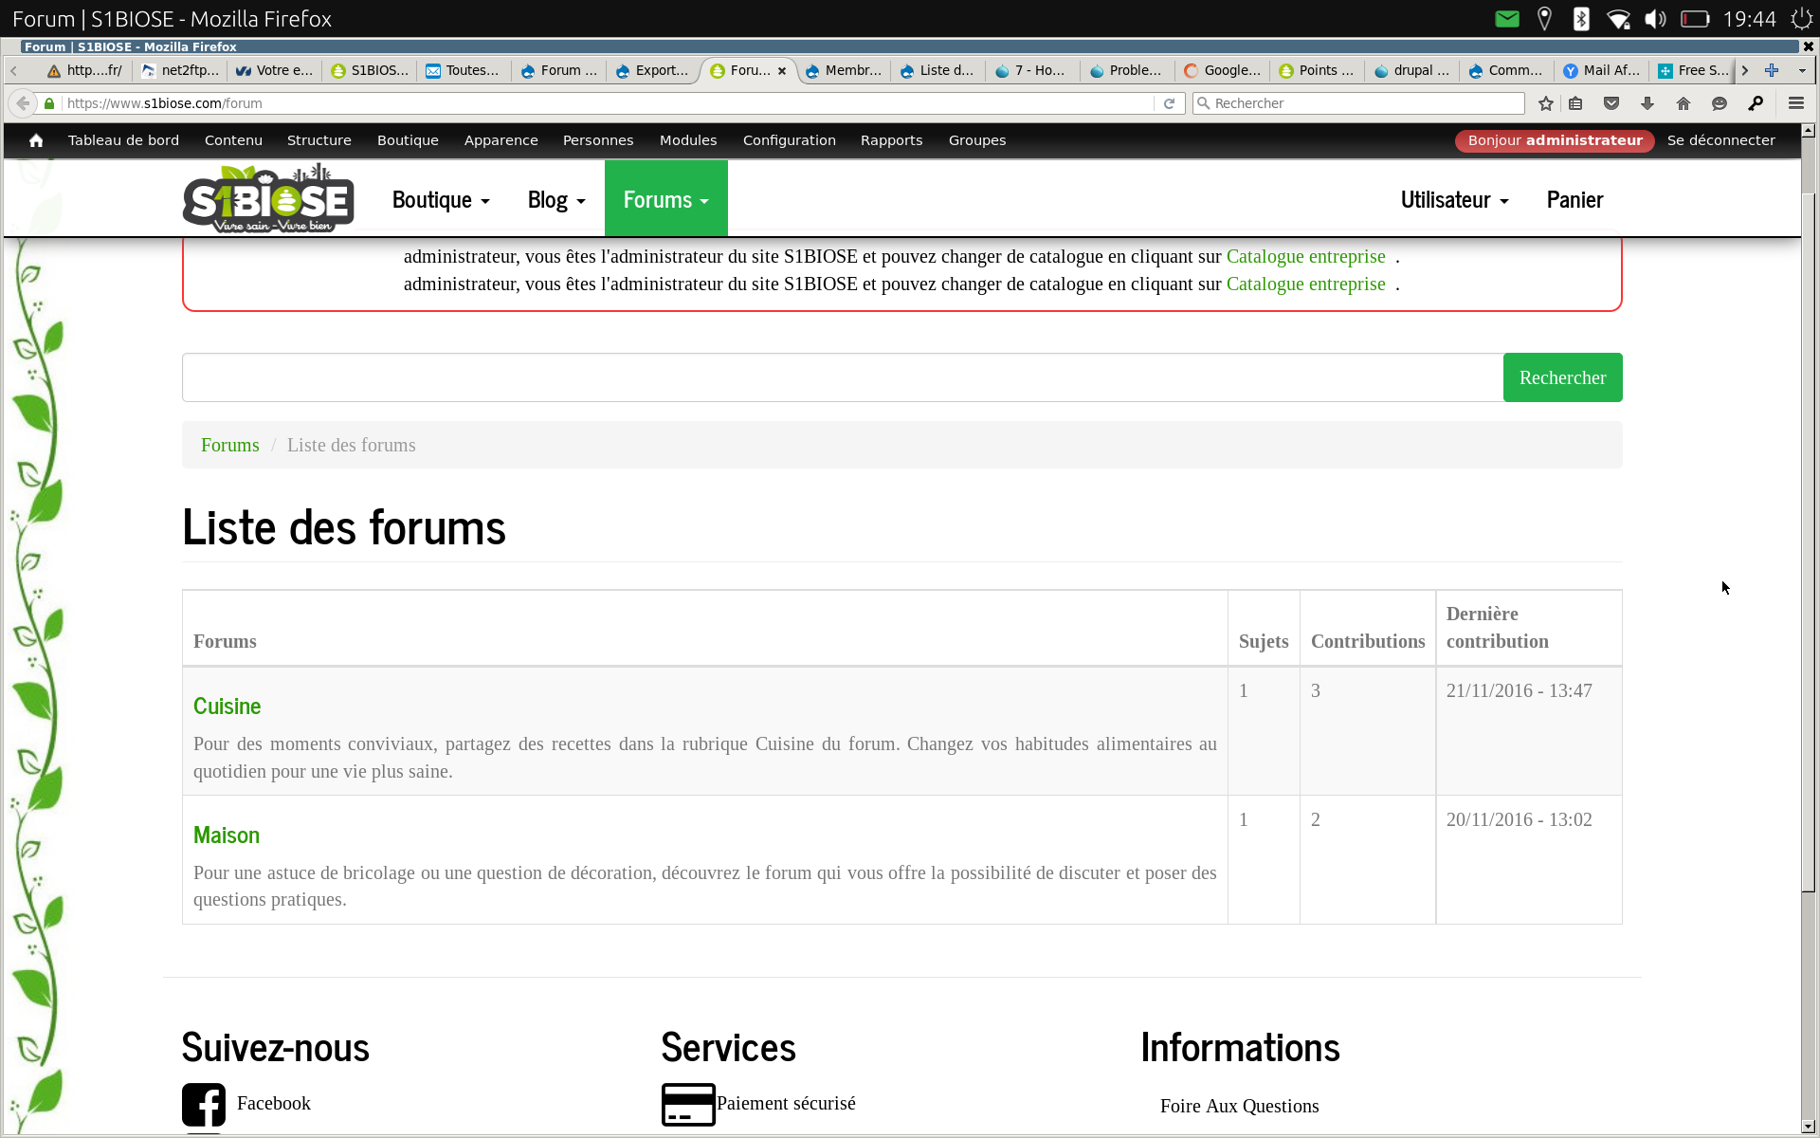Switch to the Membr... browser tab
The image size is (1820, 1138).
[x=844, y=70]
